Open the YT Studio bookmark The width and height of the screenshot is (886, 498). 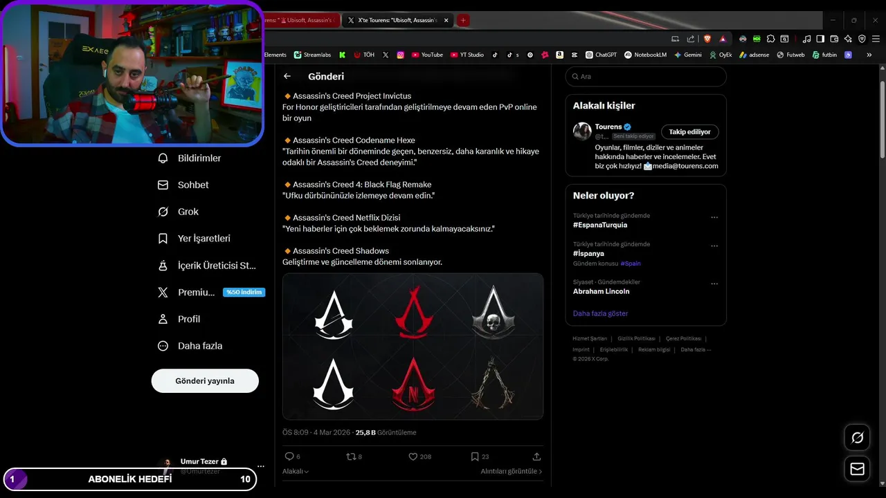click(467, 55)
